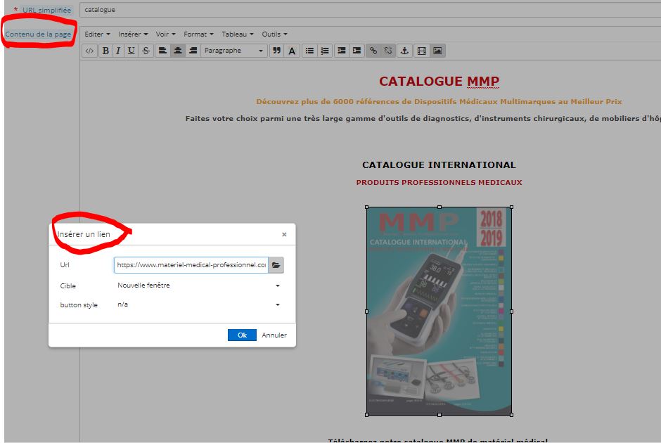The image size is (661, 443).
Task: Click the Contenu de la page label
Action: (x=38, y=34)
